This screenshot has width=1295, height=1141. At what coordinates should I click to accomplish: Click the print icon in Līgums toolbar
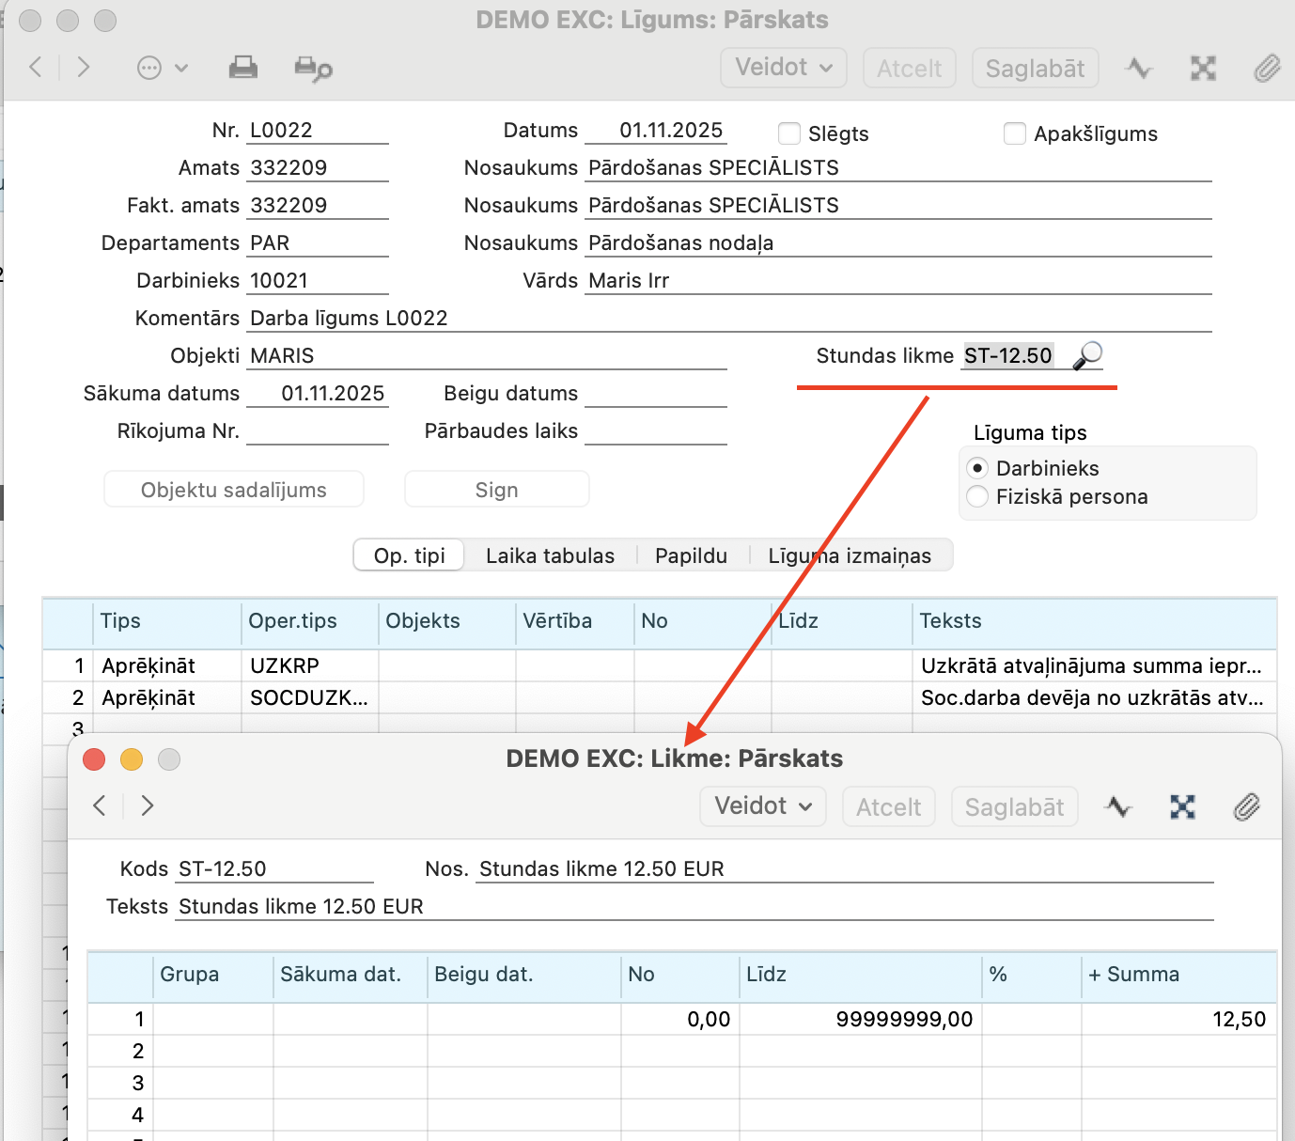(x=243, y=68)
